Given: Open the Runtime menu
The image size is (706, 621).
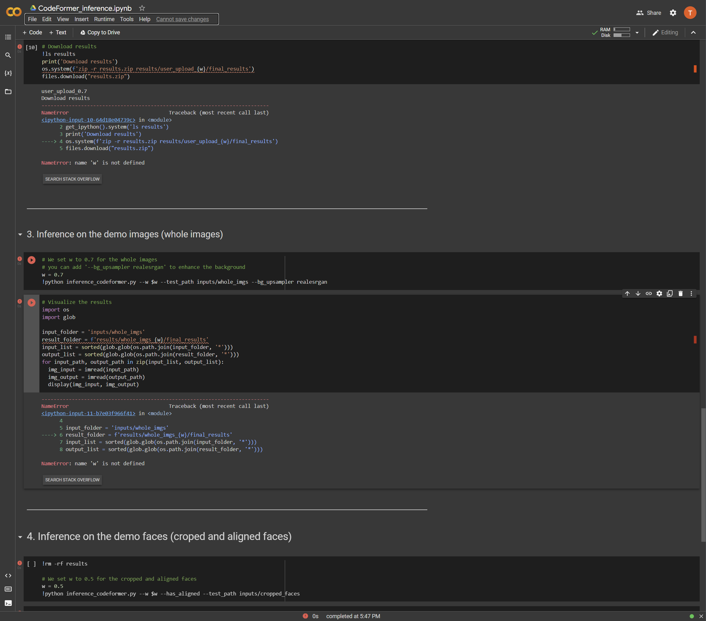Looking at the screenshot, I should coord(104,19).
